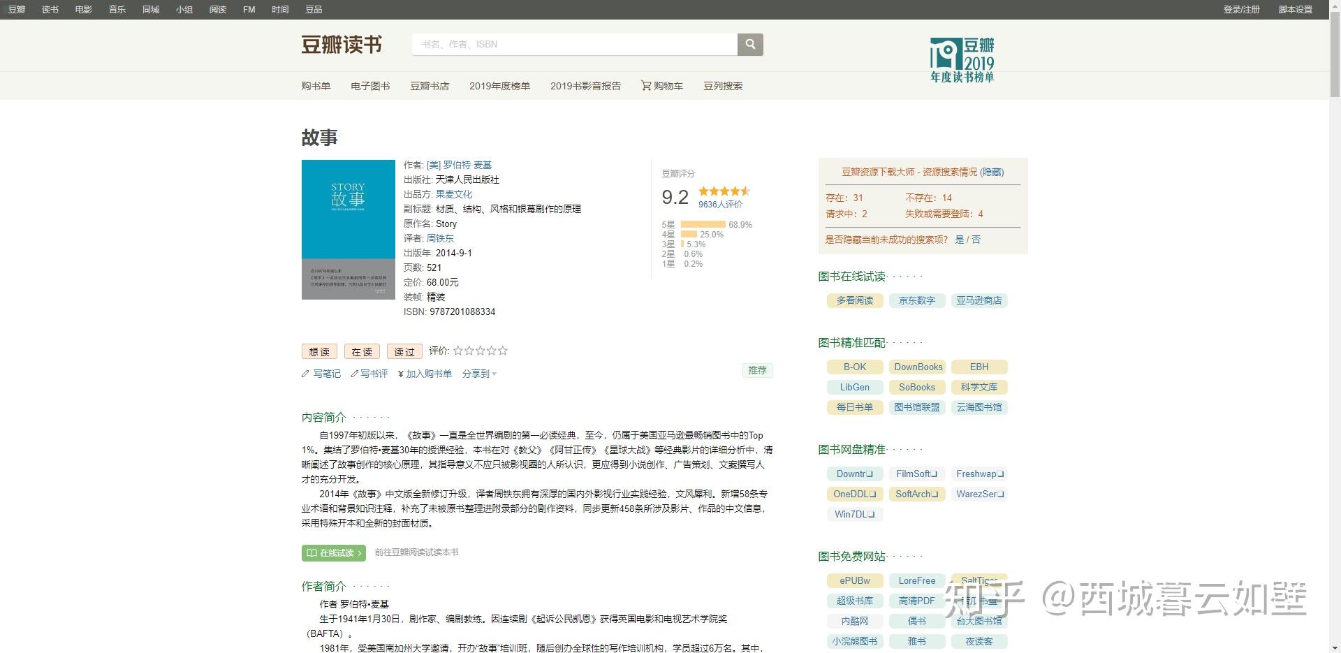This screenshot has width=1341, height=653.
Task: Go to 同城 in the top bar
Action: (151, 9)
